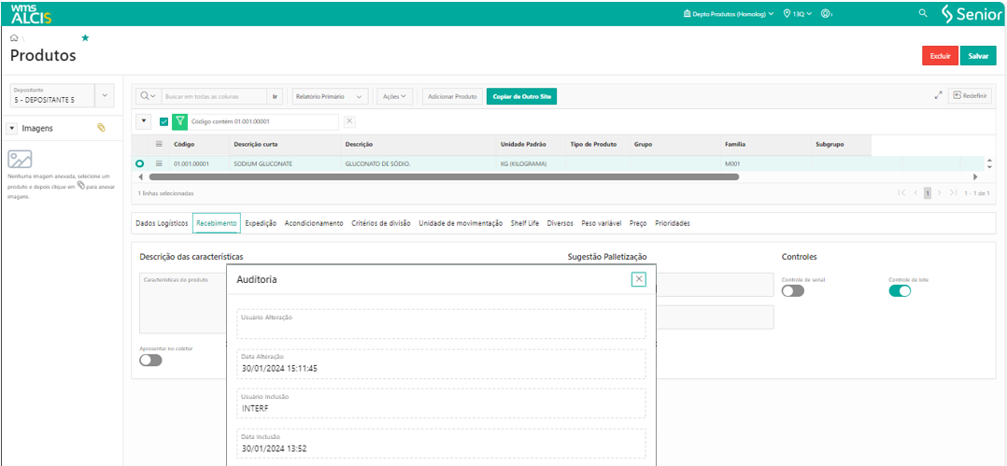This screenshot has width=1007, height=466.
Task: Toggle the filter enabled checkbox
Action: pyautogui.click(x=163, y=121)
